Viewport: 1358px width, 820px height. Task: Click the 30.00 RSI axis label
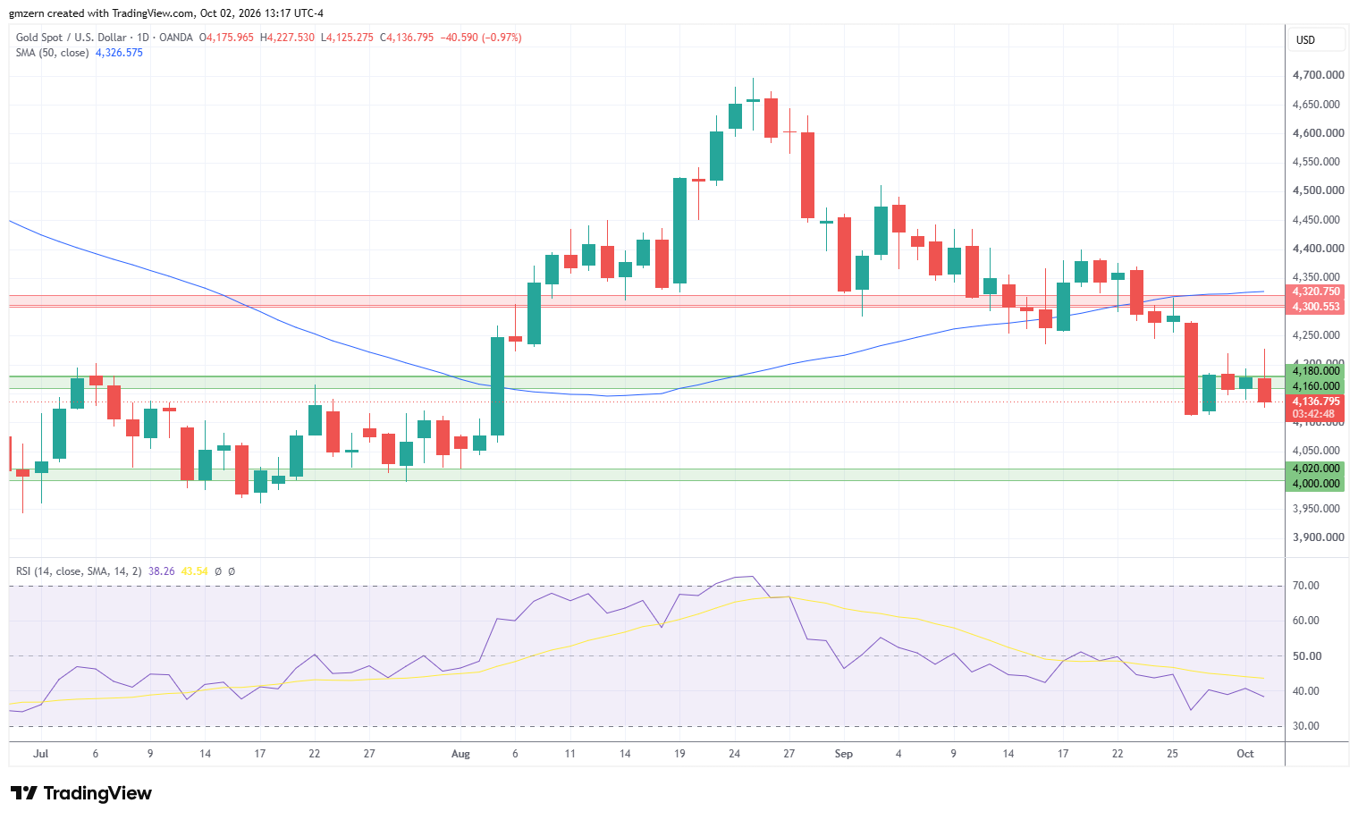tap(1306, 726)
